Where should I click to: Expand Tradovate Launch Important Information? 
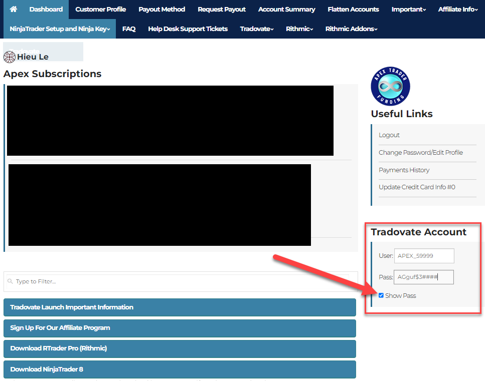[x=180, y=307]
